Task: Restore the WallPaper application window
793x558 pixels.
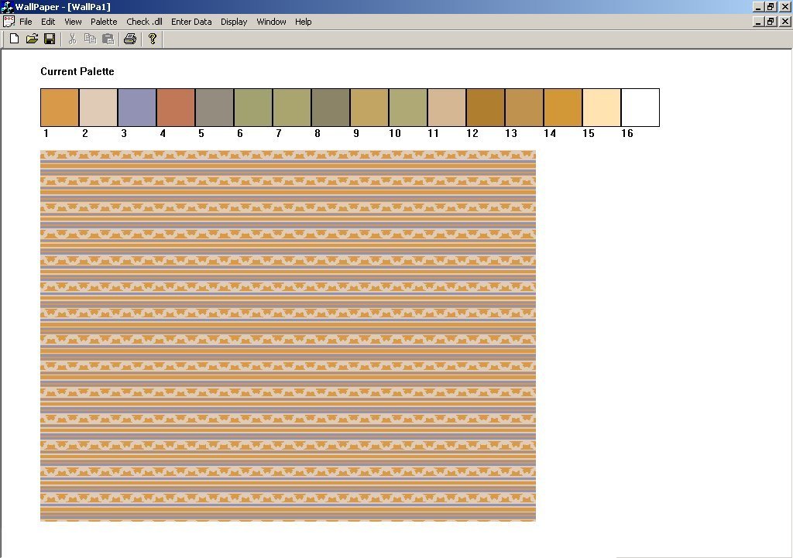Action: (x=771, y=6)
